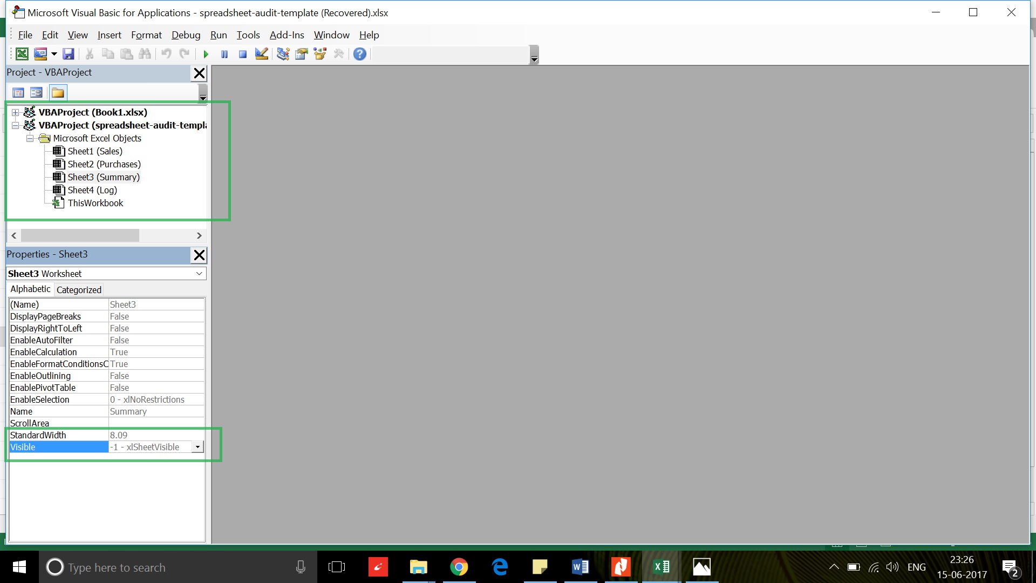Open Microsoft Word from the taskbar
1036x583 pixels.
pos(580,567)
